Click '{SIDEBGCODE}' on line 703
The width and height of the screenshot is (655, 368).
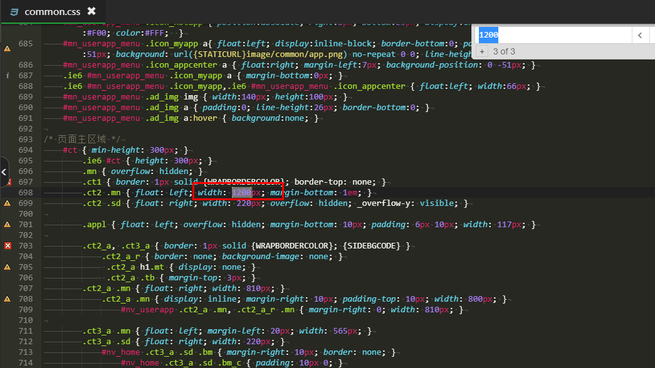371,246
